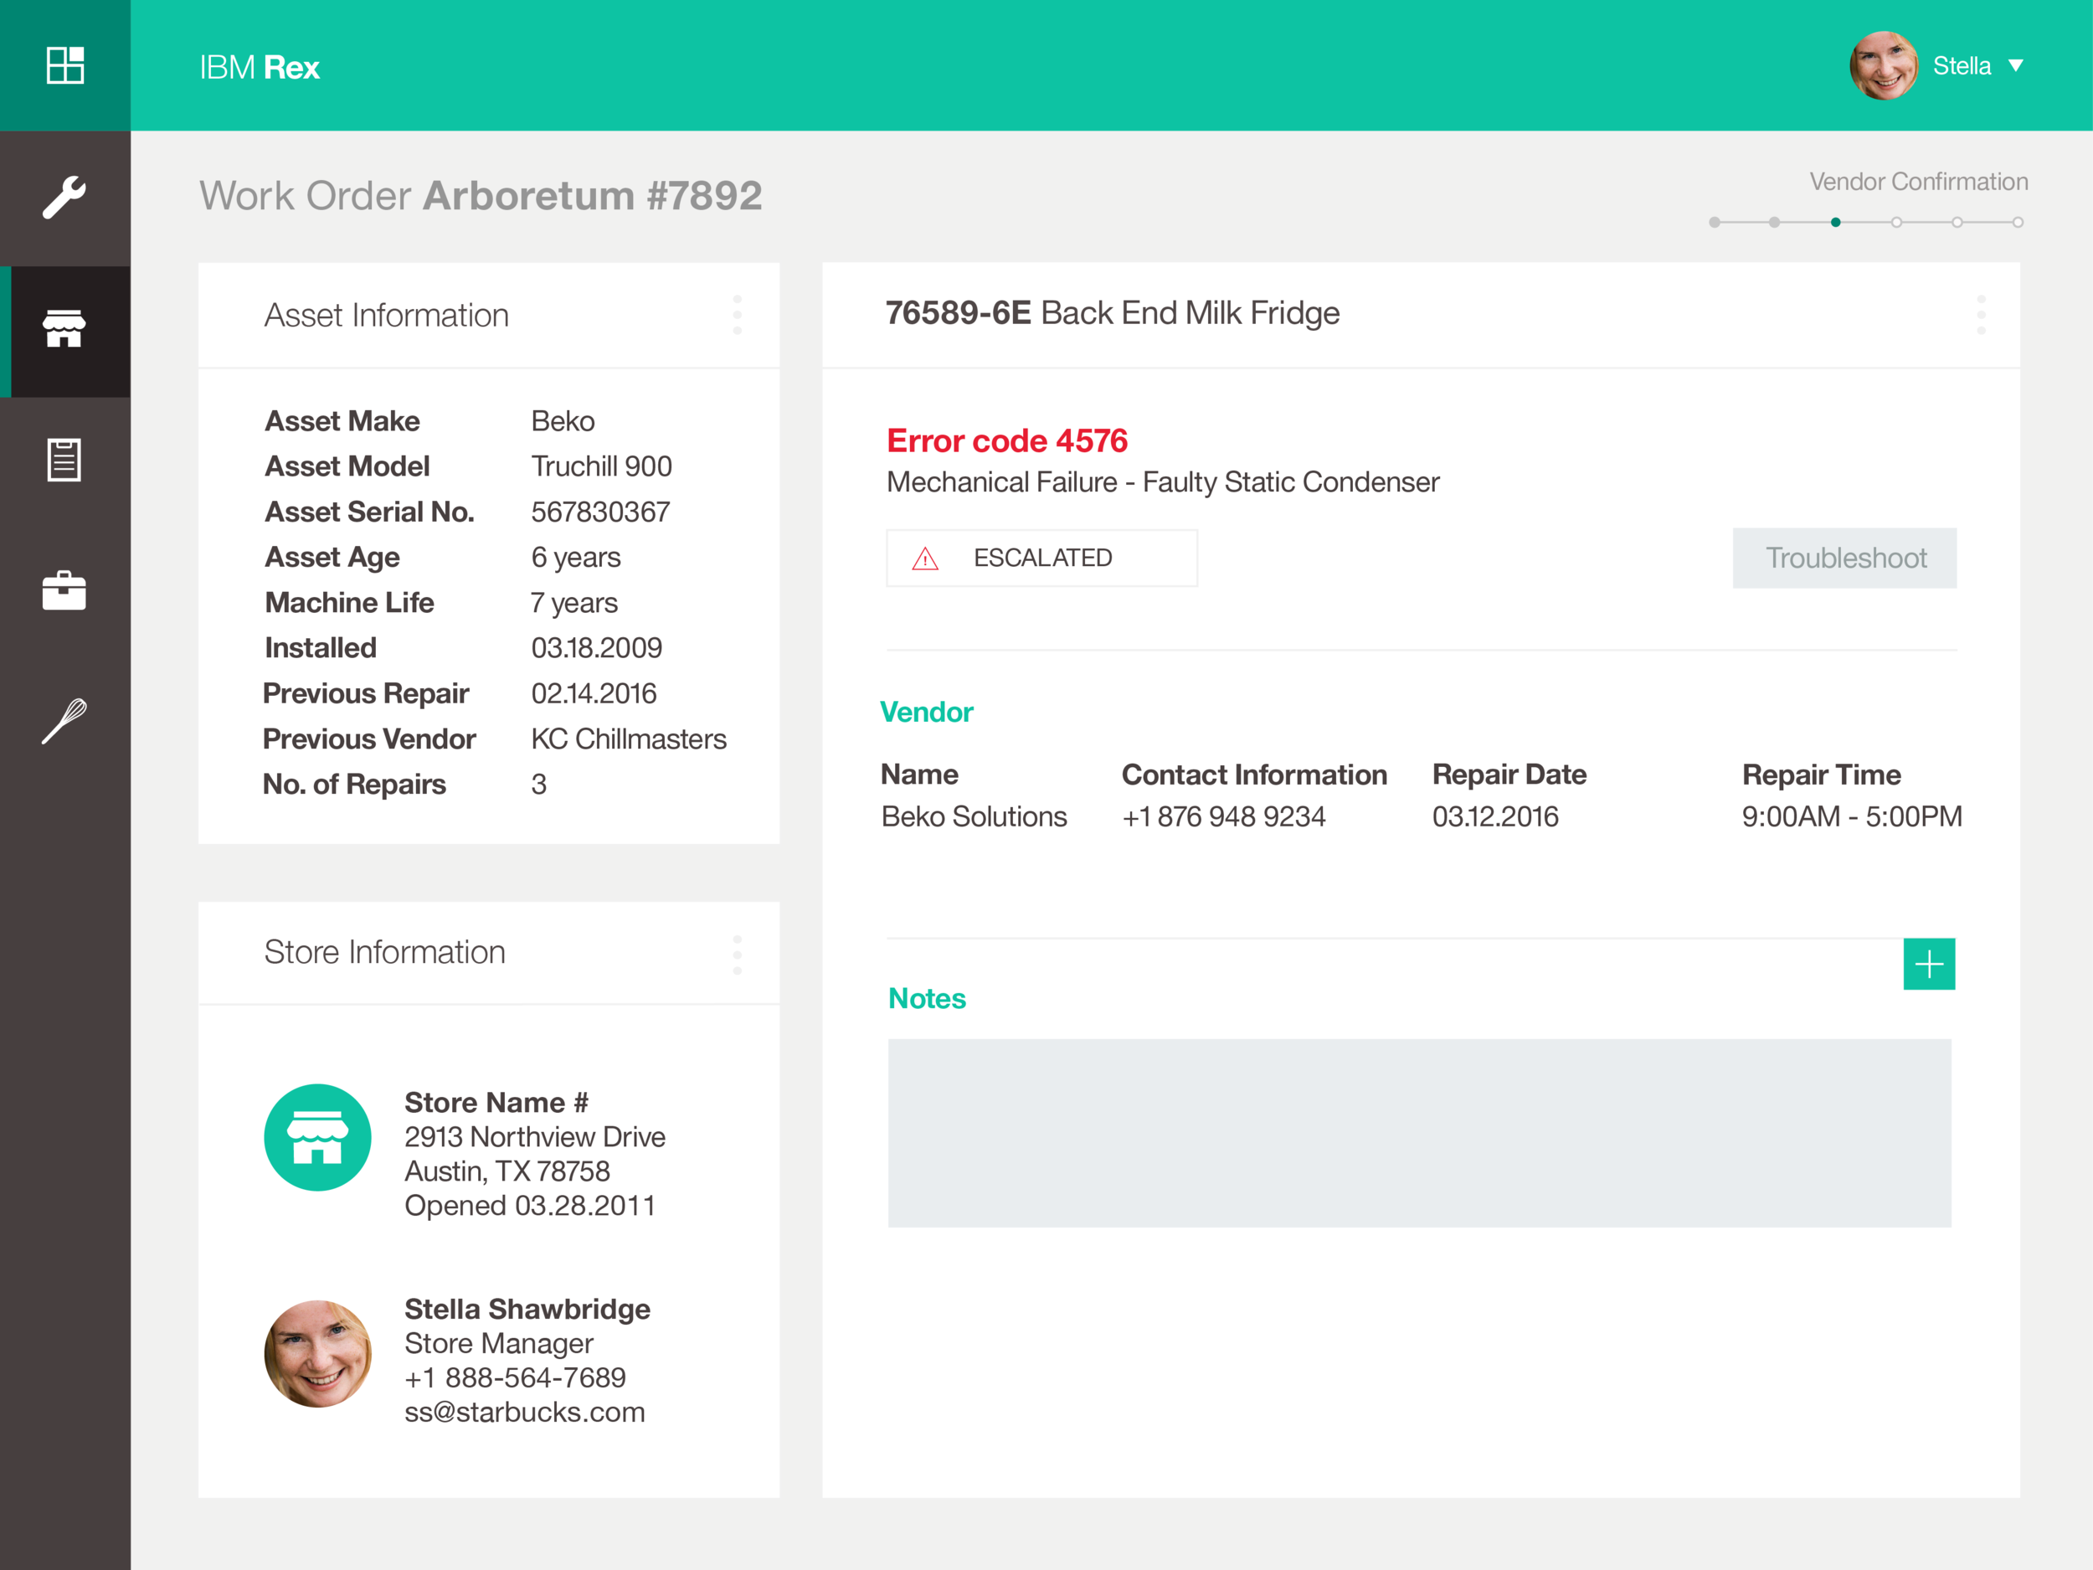Click the red escalated warning triangle
2093x1570 pixels.
coord(924,559)
